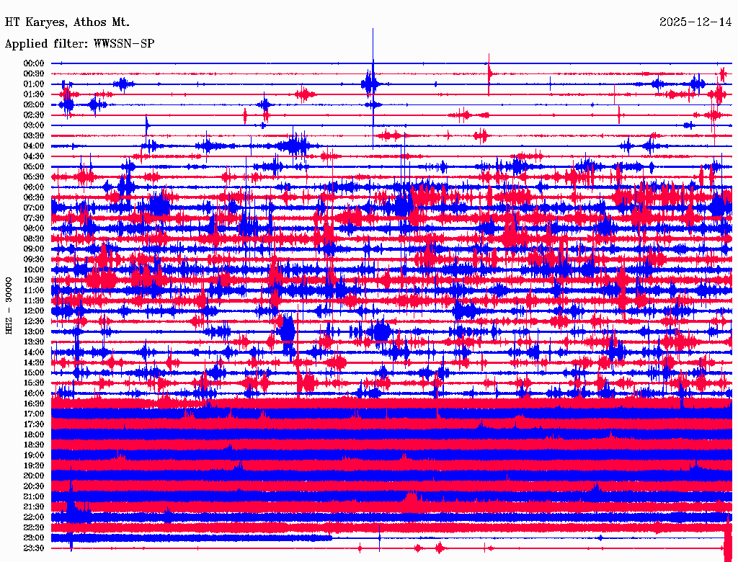Click the 11:30 time label
Screen dimensions: 738x562
click(x=34, y=300)
